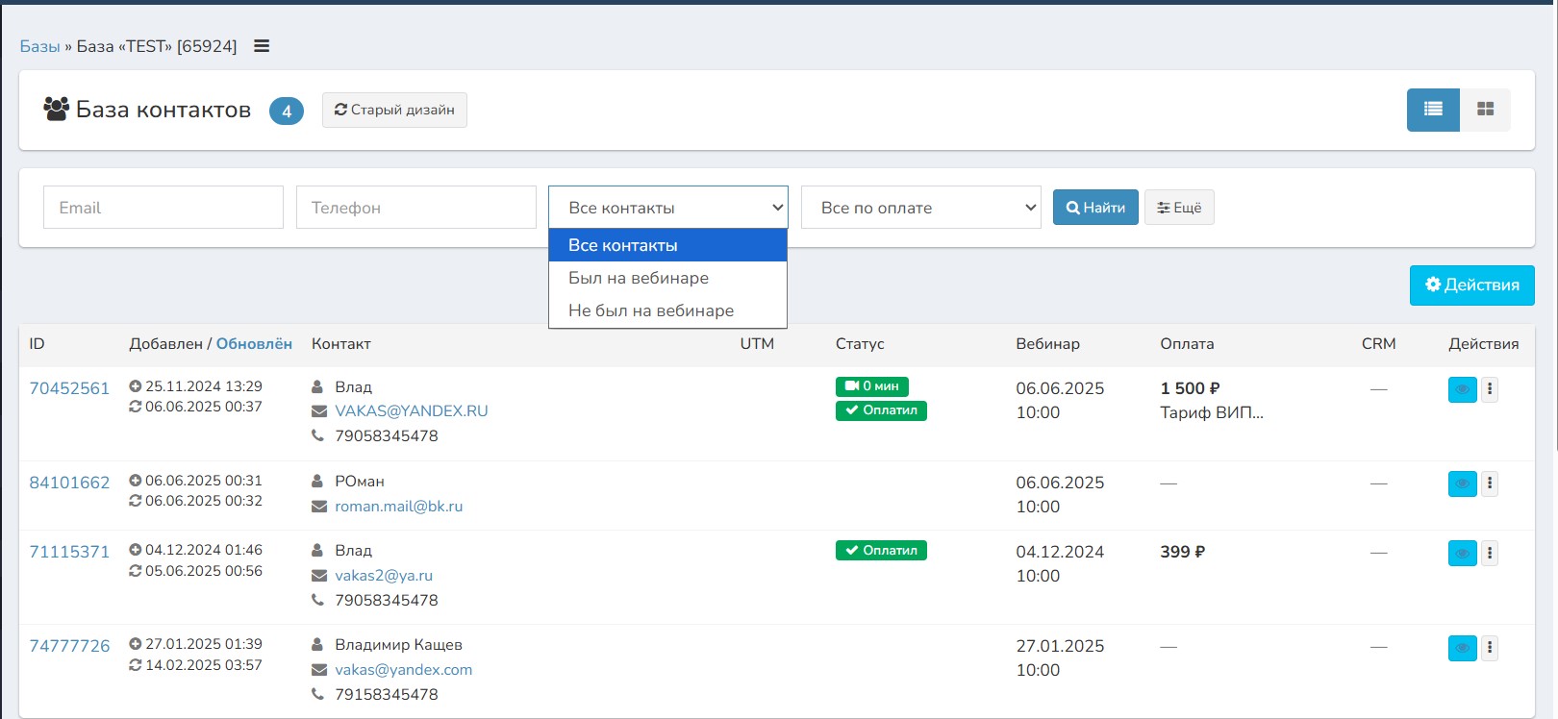Sort by the 'Обновлён' column header
Screen dimensions: 1558x719
click(254, 344)
